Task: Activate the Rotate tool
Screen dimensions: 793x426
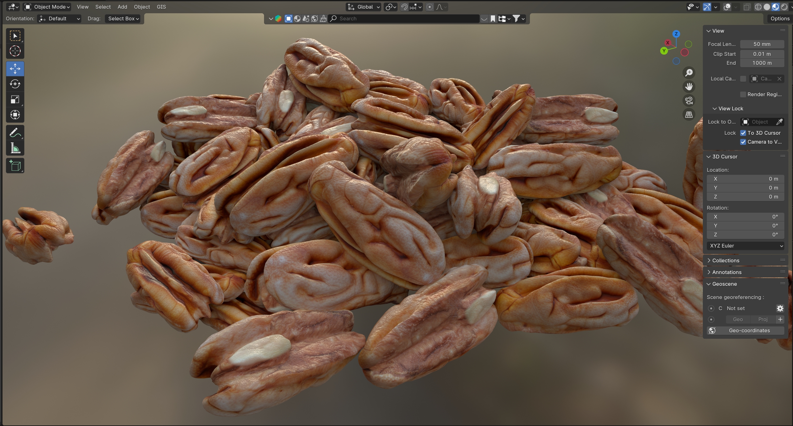Action: click(x=15, y=84)
